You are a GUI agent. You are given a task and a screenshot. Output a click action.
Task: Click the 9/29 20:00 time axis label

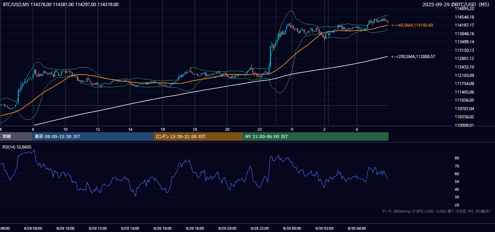pos(227,229)
